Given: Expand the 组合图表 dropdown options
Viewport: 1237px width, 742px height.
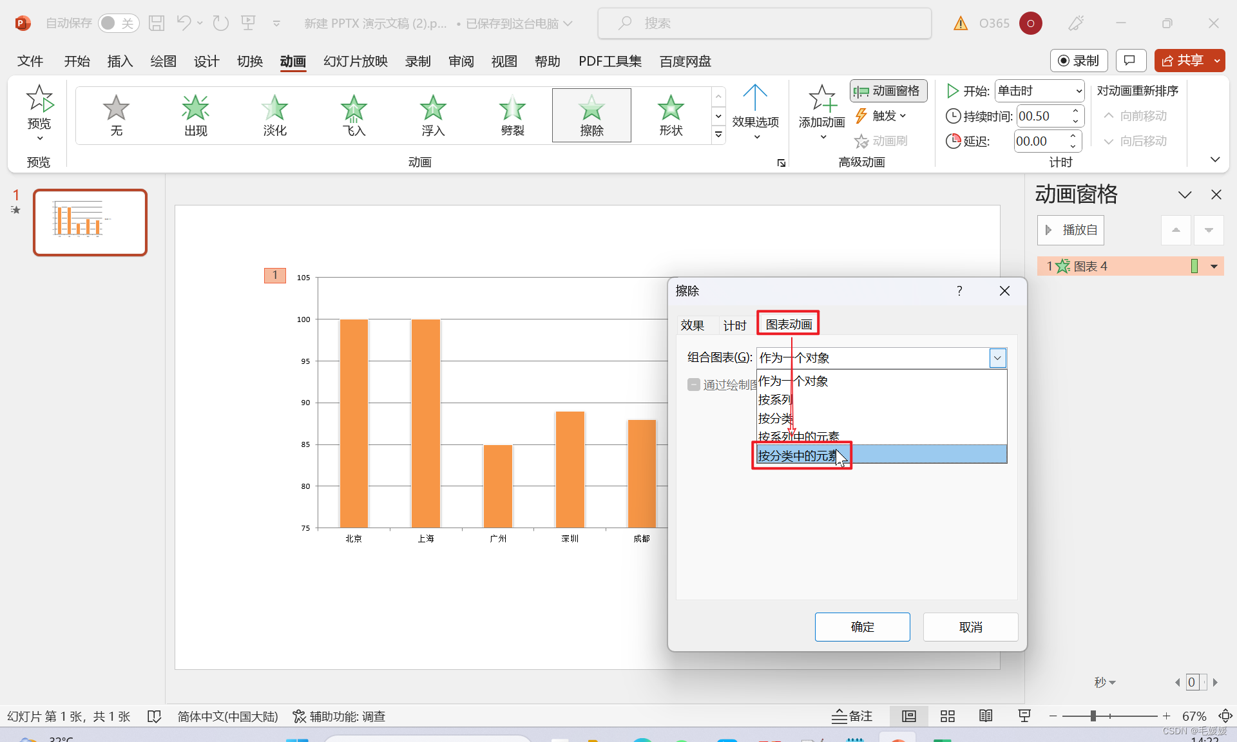Looking at the screenshot, I should click(997, 357).
